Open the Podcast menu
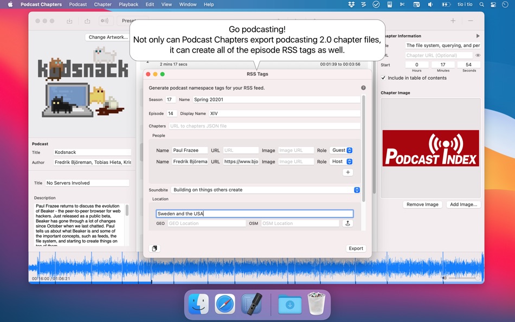515x322 pixels. [78, 4]
